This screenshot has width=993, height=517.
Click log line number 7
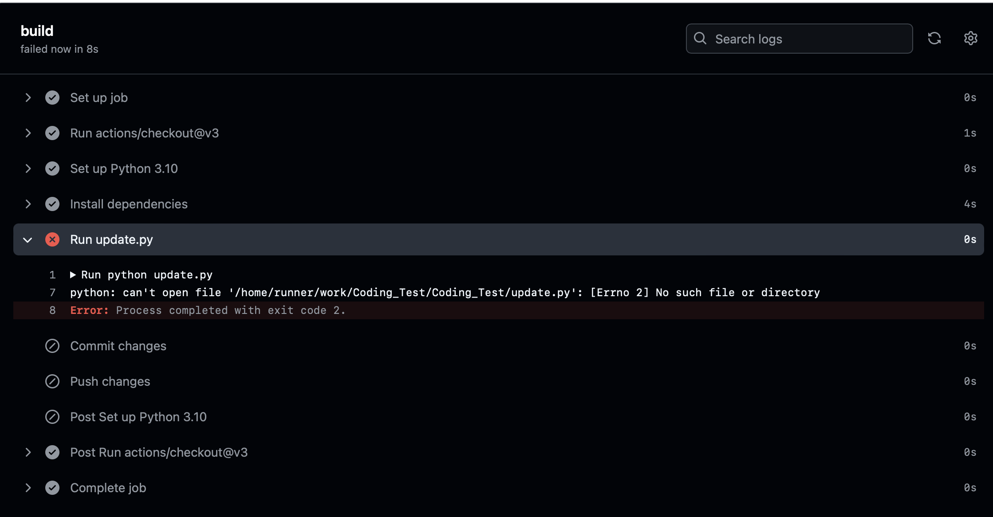tap(52, 293)
